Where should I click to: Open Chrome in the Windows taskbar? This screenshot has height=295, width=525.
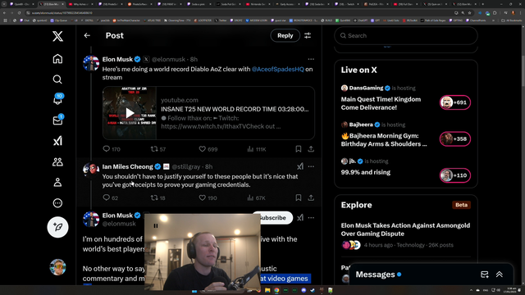[276, 290]
